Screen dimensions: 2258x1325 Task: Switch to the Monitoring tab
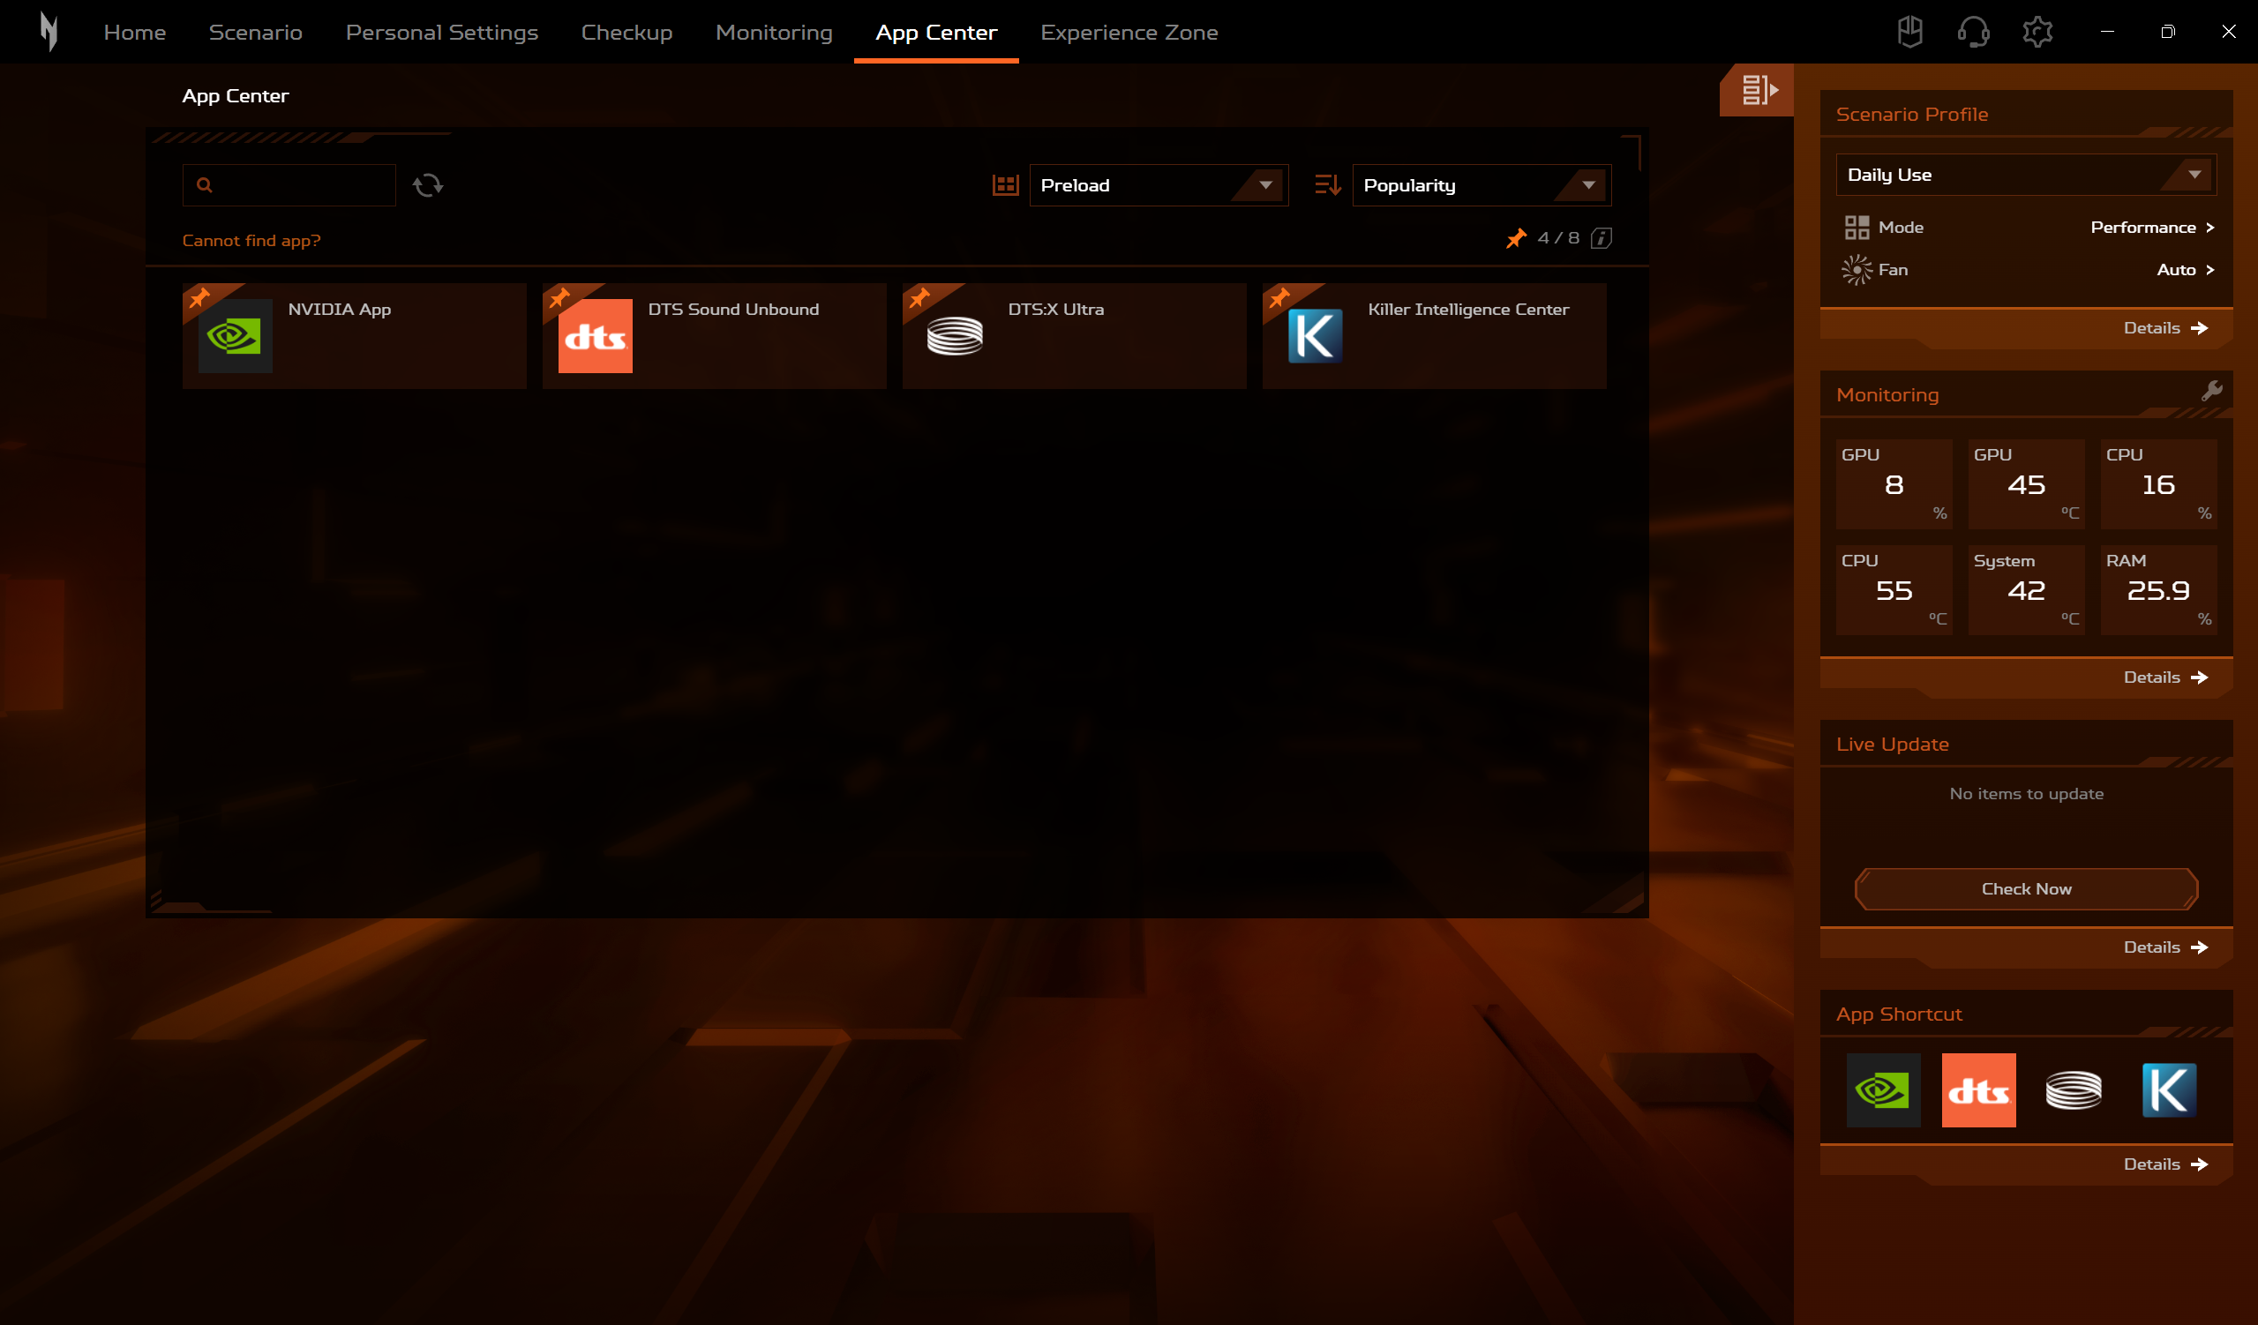tap(773, 33)
